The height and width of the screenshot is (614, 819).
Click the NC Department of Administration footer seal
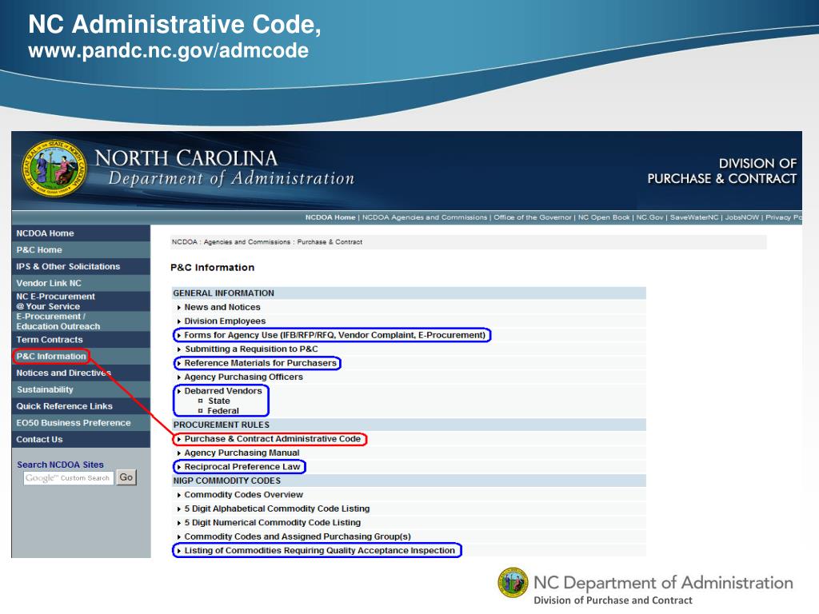tap(513, 583)
